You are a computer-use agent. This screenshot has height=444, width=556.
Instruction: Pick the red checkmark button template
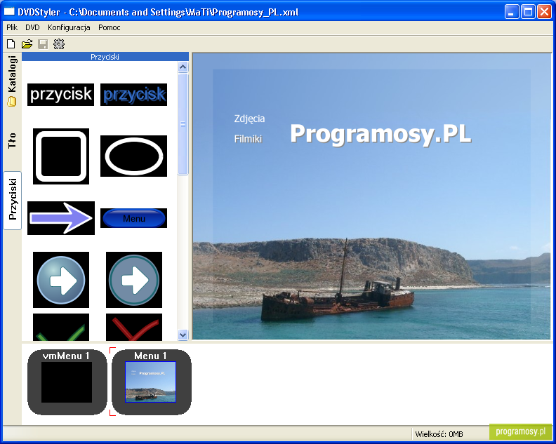pos(134,327)
